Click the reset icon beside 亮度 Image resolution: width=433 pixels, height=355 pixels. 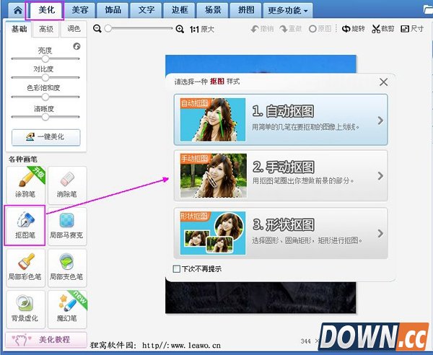pyautogui.click(x=76, y=46)
